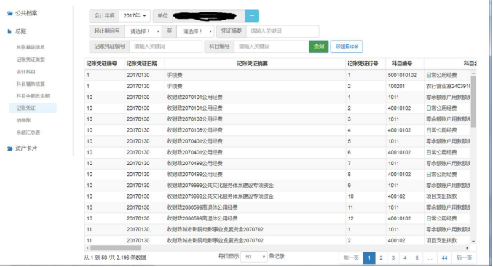This screenshot has height=267, width=493.
Task: Open 总账基础信息 in the sidebar
Action: [31, 47]
